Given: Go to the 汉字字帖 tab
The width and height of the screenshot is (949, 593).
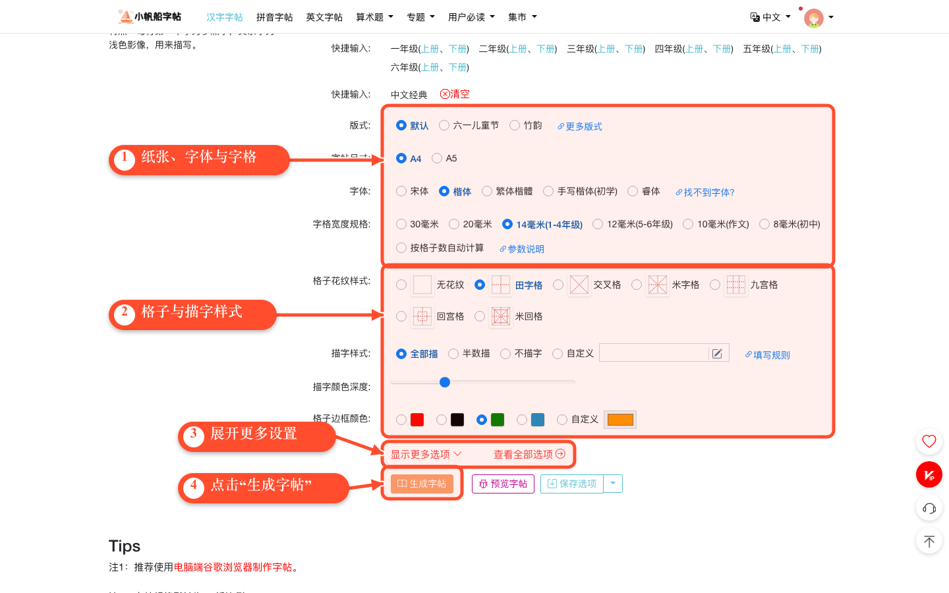Looking at the screenshot, I should (225, 17).
